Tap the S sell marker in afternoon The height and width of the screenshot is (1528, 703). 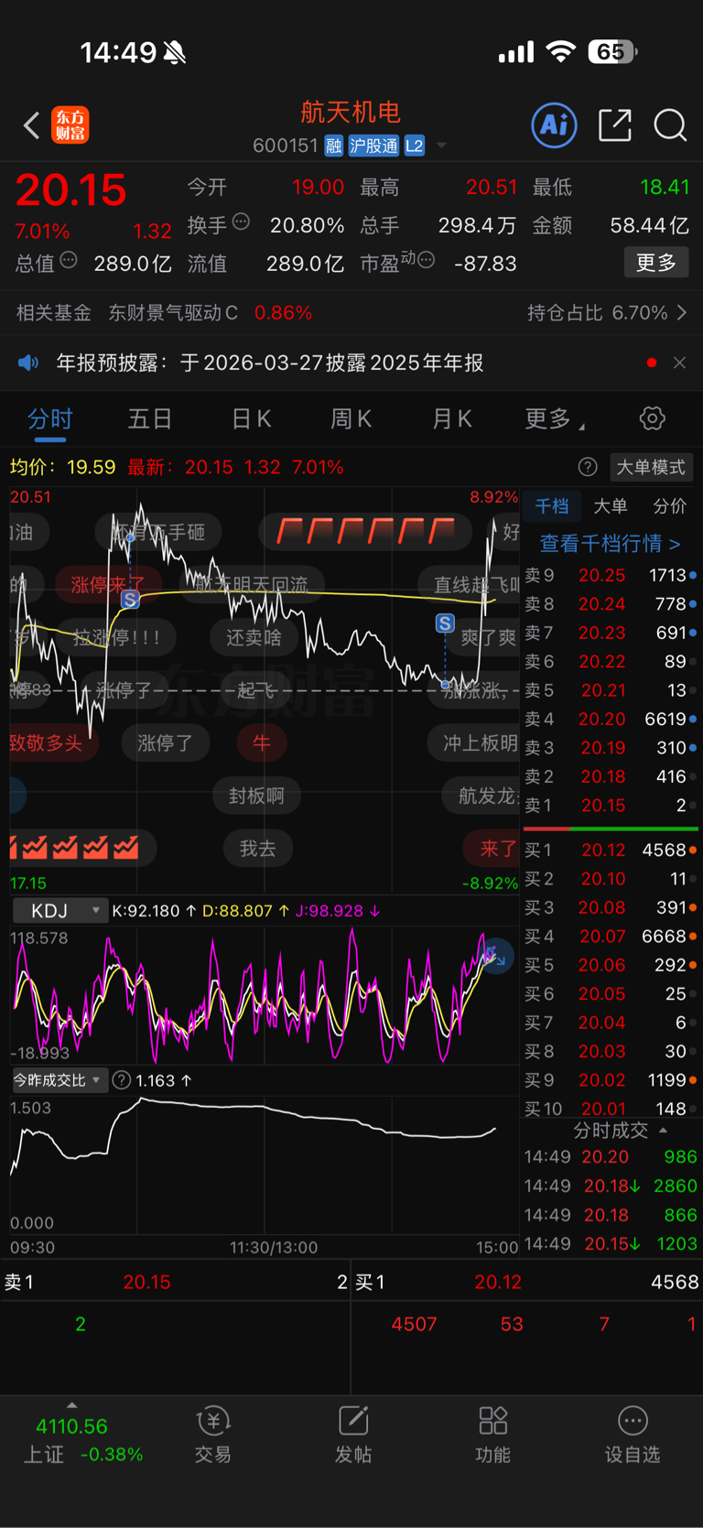click(445, 623)
